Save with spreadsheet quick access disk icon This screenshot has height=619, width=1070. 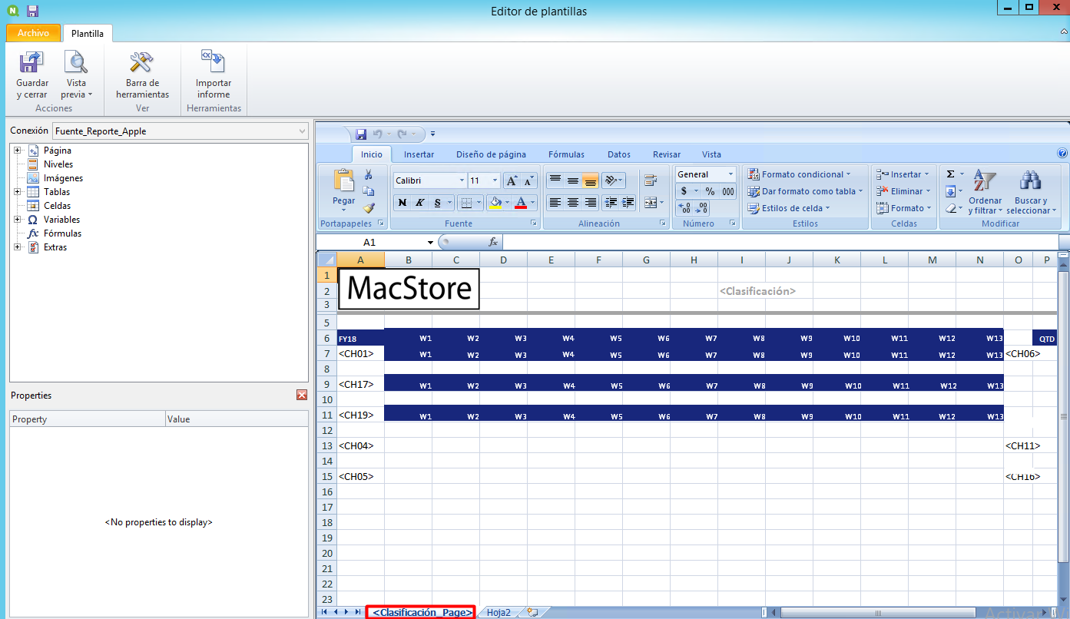pos(361,134)
